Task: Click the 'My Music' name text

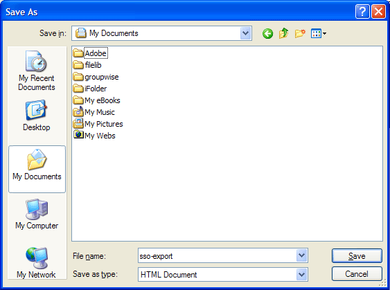Action: click(x=100, y=112)
